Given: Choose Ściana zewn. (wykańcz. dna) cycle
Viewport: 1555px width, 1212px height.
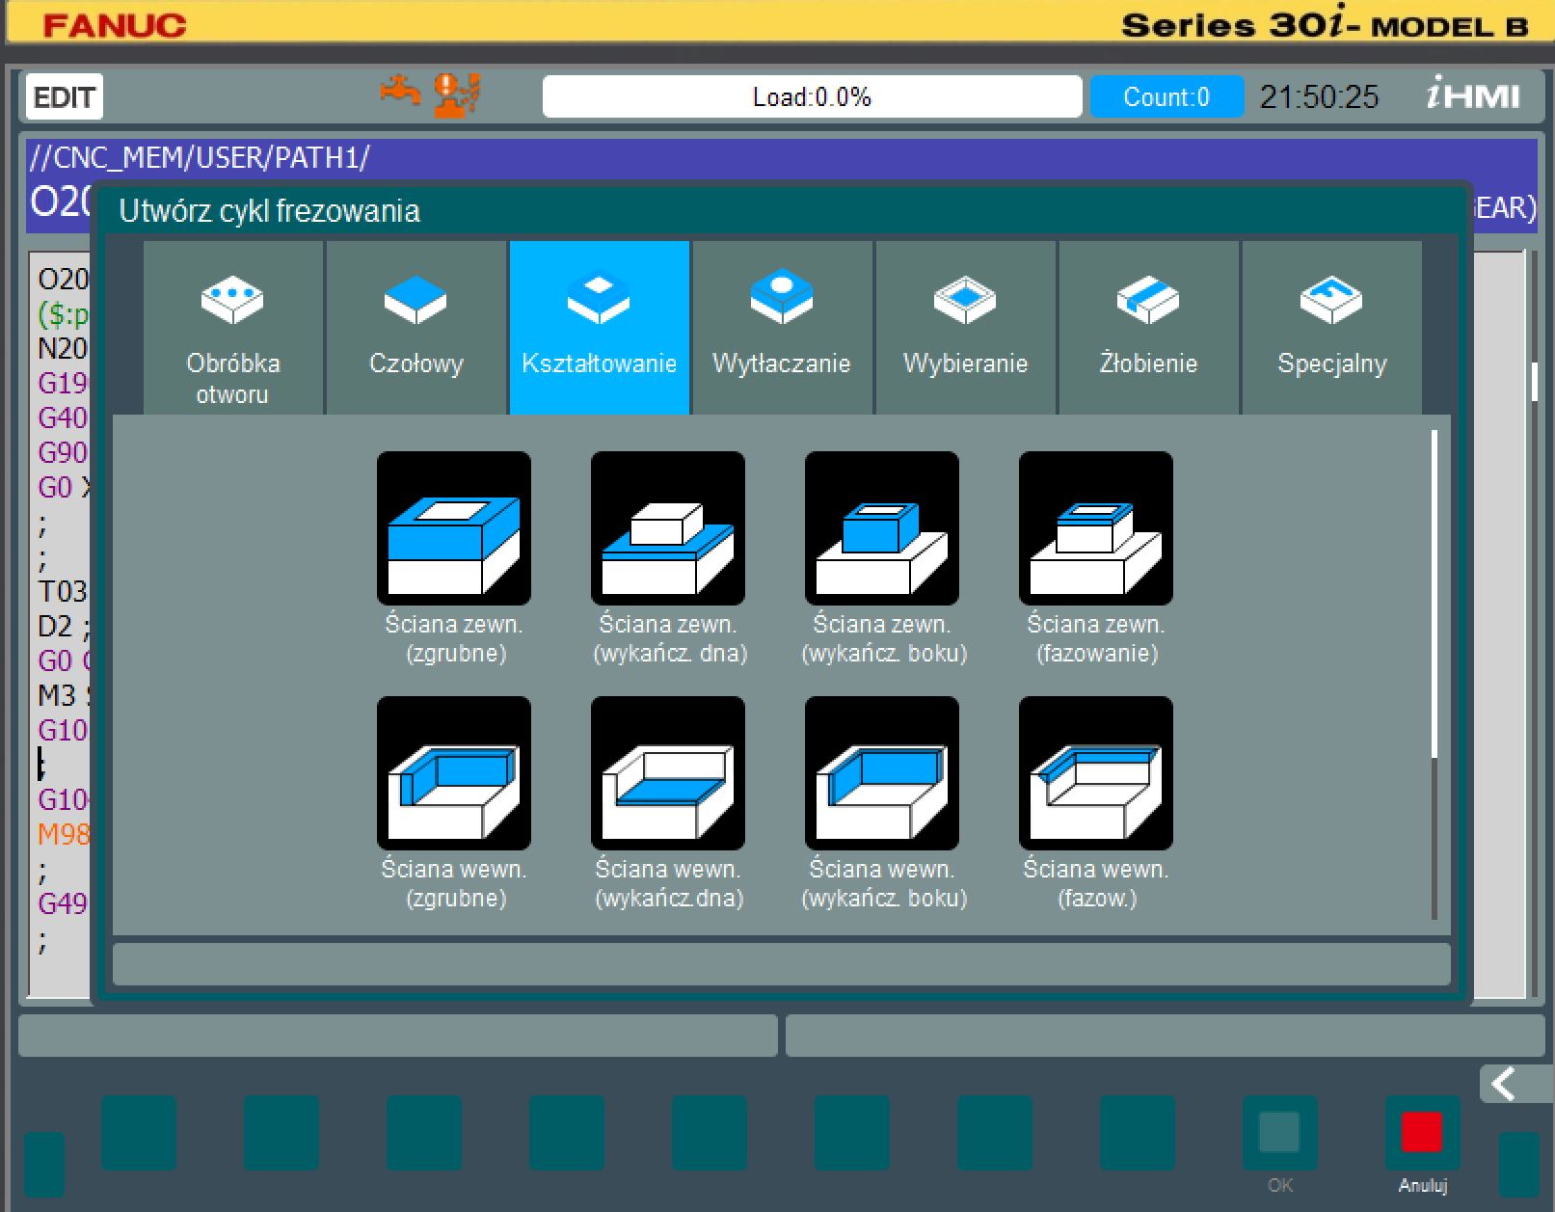Looking at the screenshot, I should 667,528.
